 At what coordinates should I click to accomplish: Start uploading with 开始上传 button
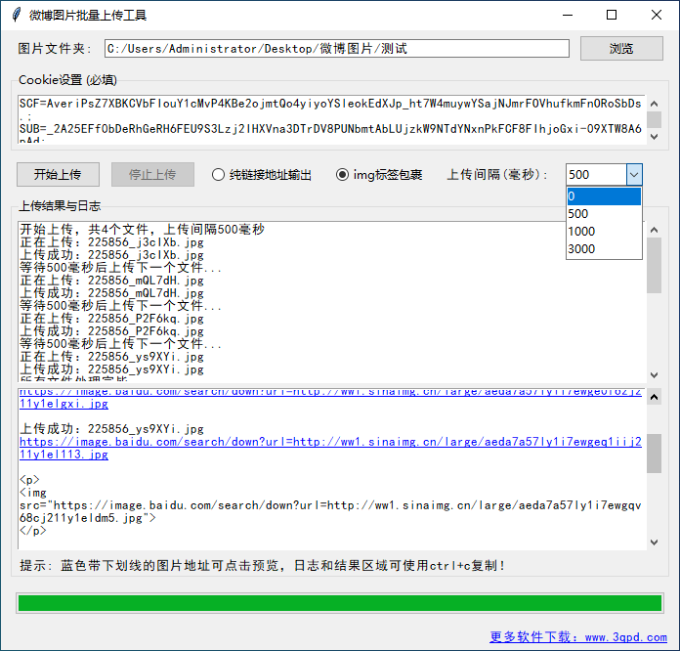(x=58, y=174)
